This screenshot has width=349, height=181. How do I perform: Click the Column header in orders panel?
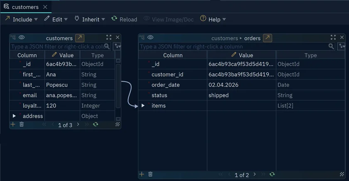[x=173, y=55]
